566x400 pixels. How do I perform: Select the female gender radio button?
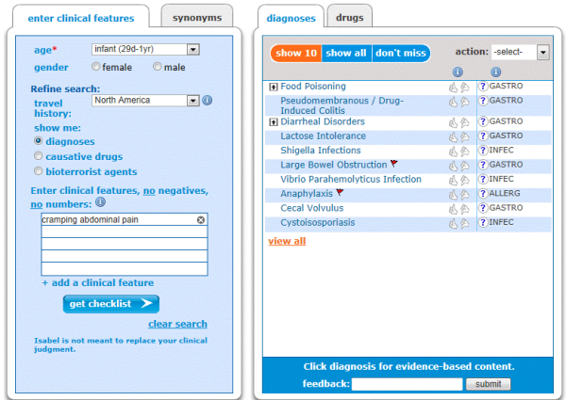click(x=95, y=66)
